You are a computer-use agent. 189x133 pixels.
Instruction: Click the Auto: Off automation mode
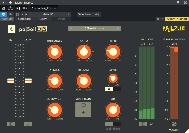[x=7, y=19]
